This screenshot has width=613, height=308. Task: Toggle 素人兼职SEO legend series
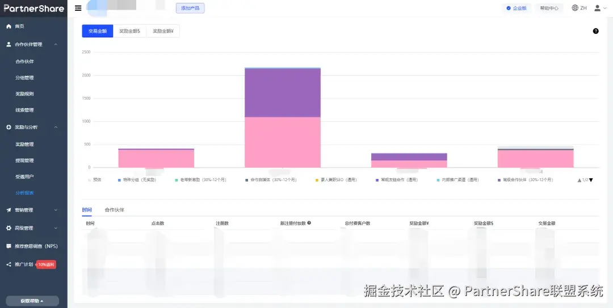click(x=336, y=180)
